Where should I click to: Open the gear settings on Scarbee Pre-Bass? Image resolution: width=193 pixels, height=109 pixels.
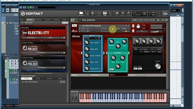pos(64,68)
